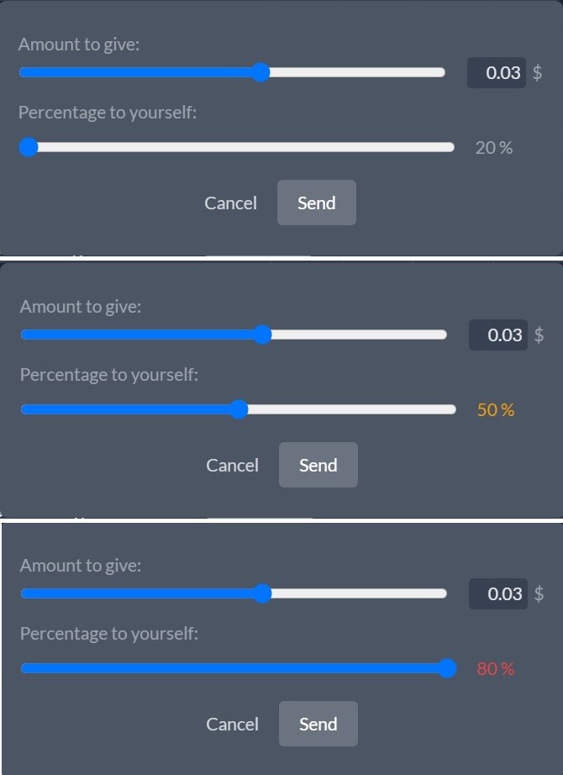Image resolution: width=563 pixels, height=775 pixels.
Task: Click unfilled amount track in 80% panel
Action: pyautogui.click(x=360, y=593)
